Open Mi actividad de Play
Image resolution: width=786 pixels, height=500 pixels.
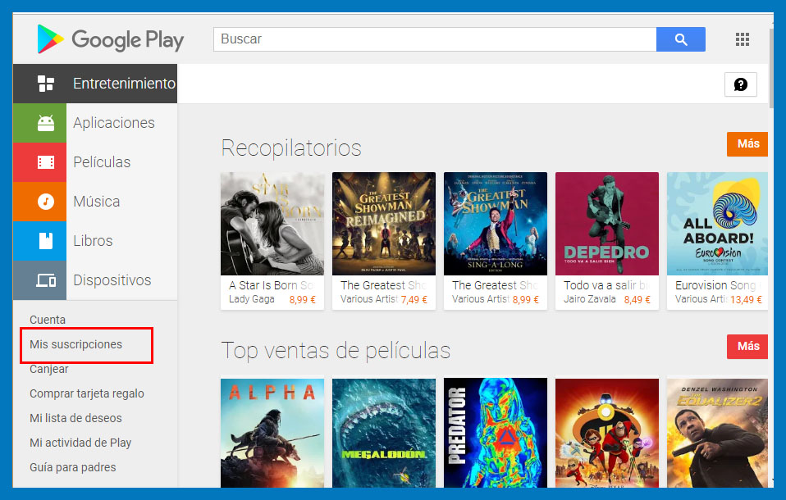tap(80, 443)
